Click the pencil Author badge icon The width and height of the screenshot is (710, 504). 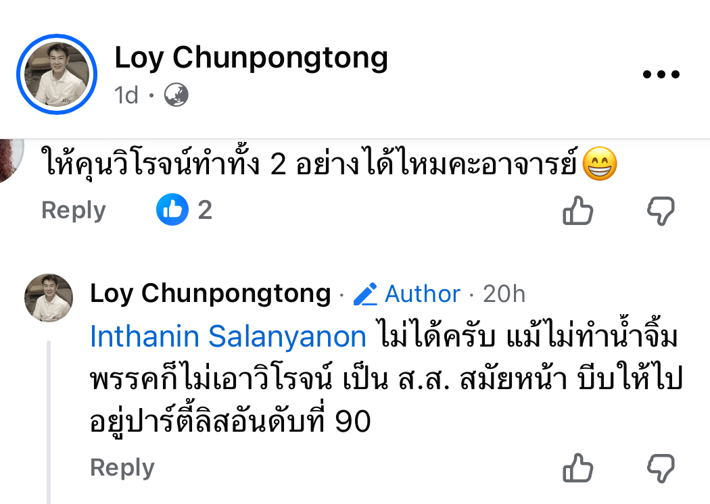[x=366, y=295]
